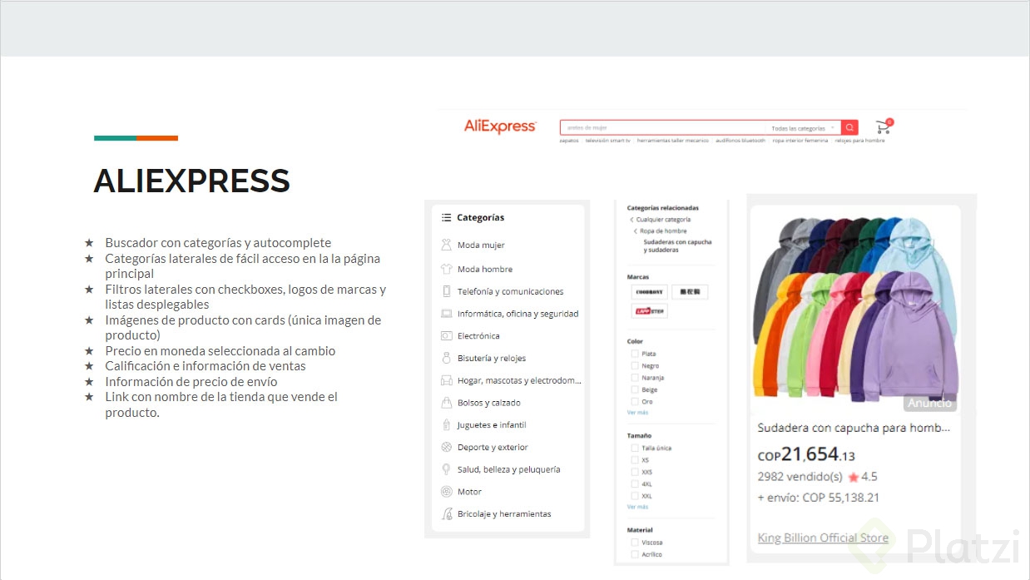1030x580 pixels.
Task: Click audífonos bluetooth suggestion link
Action: [x=740, y=141]
